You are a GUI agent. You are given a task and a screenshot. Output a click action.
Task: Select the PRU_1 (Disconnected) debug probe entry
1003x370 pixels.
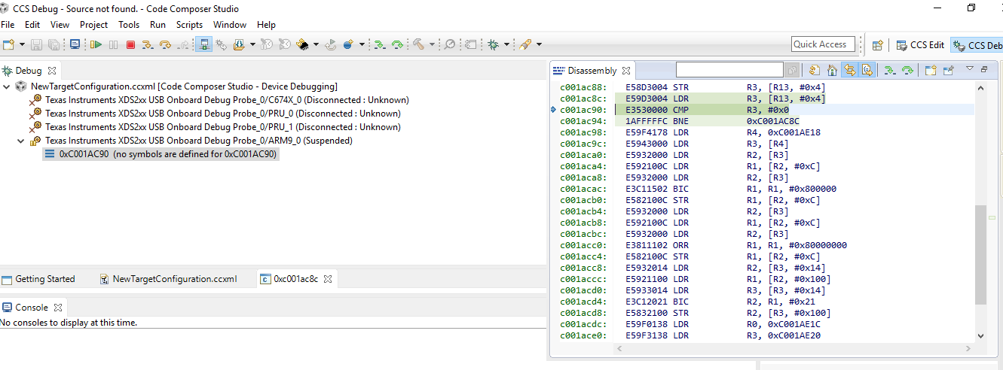click(x=215, y=127)
